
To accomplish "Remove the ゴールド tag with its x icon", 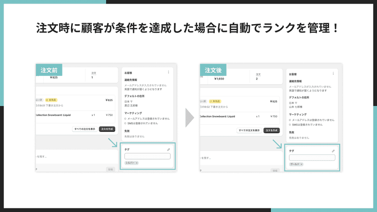I will tap(301, 164).
